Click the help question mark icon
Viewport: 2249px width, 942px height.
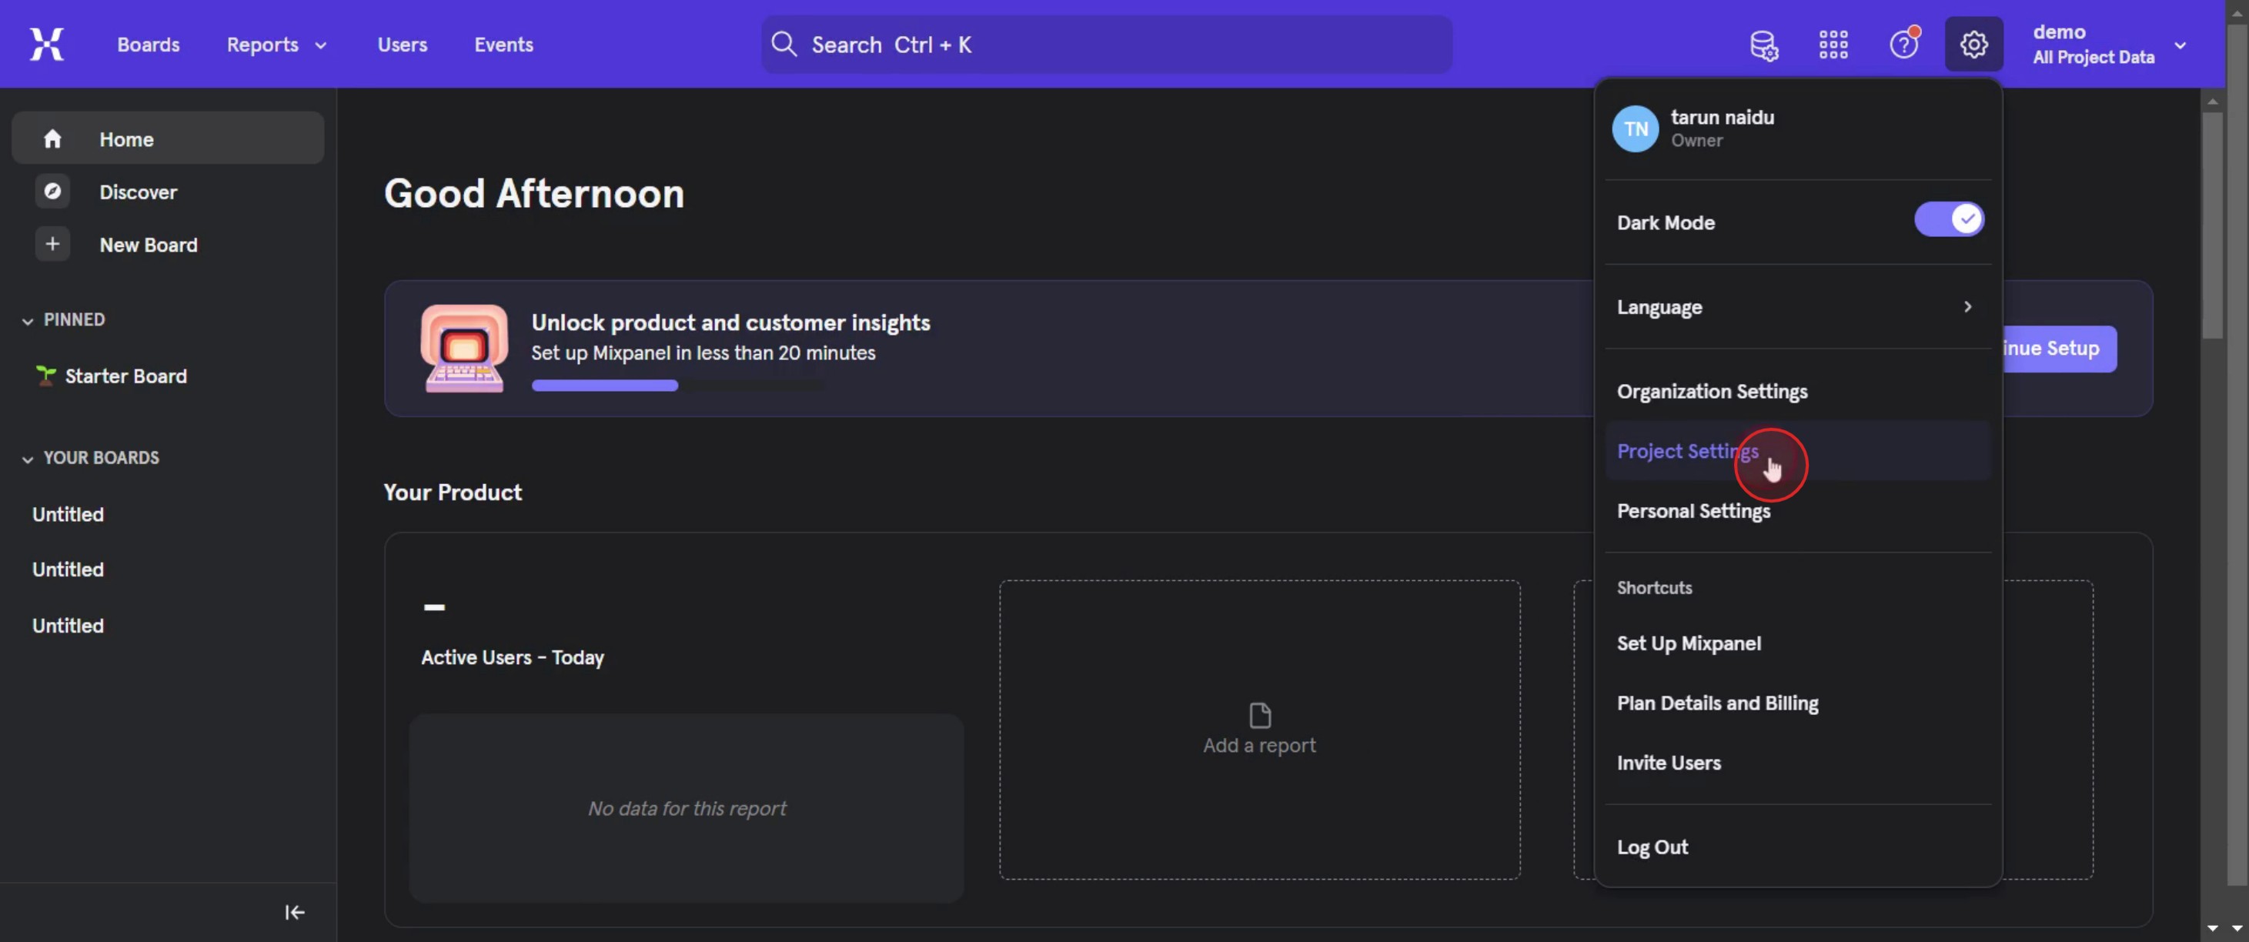(1903, 45)
